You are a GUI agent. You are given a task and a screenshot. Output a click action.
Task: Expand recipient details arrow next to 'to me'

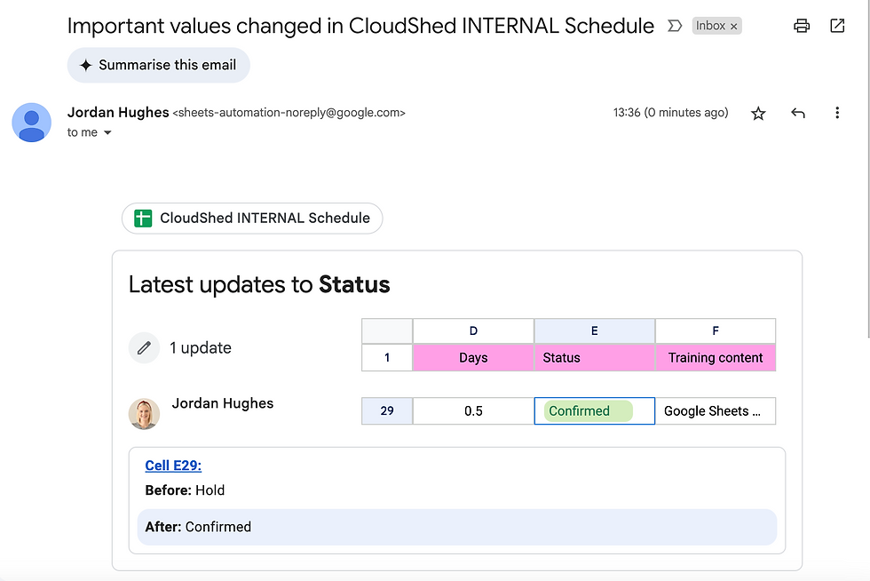tap(107, 132)
